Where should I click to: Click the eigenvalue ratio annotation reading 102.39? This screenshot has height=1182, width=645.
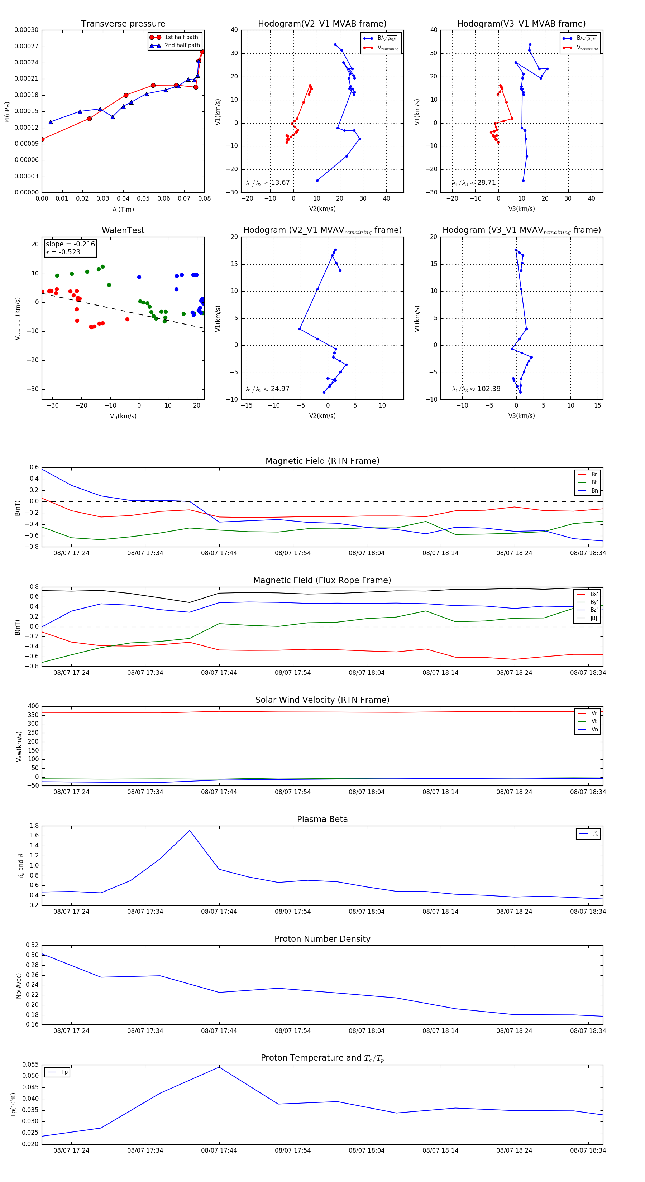(x=476, y=389)
